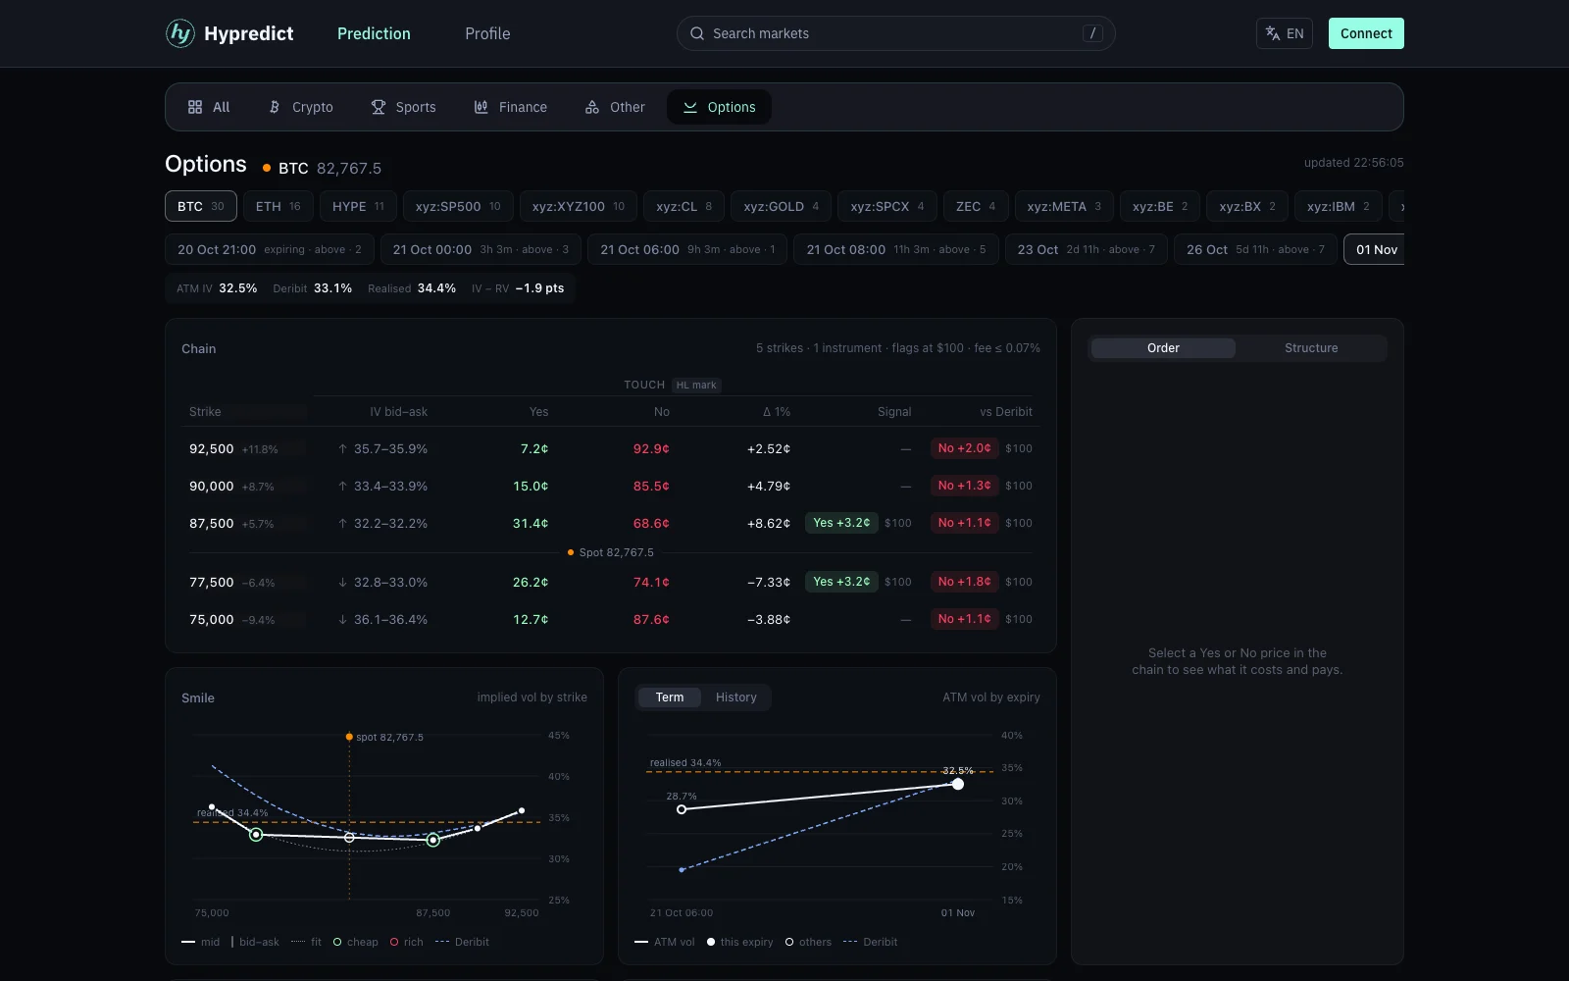The height and width of the screenshot is (981, 1569).
Task: Click the 28.7% point on term chart
Action: [x=682, y=809]
